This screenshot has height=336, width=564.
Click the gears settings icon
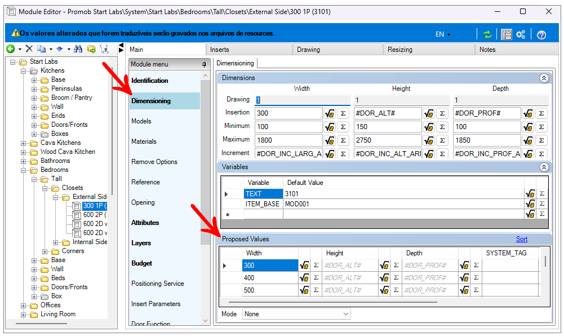point(521,34)
